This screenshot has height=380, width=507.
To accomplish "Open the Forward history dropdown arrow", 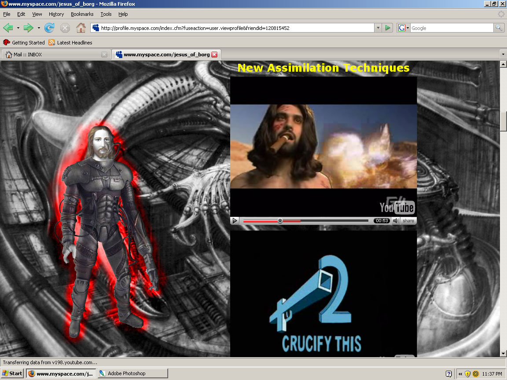I will [x=39, y=28].
